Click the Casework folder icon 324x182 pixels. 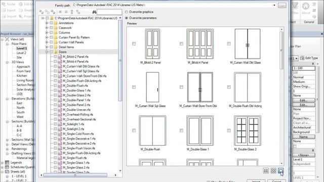[x=56, y=28]
